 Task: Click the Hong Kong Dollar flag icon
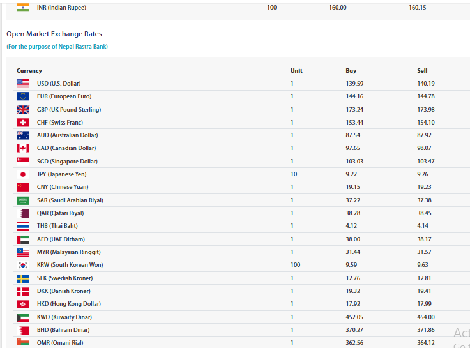pyautogui.click(x=23, y=304)
